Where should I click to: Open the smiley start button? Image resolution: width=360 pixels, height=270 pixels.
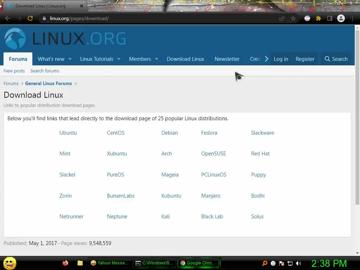pos(9,263)
